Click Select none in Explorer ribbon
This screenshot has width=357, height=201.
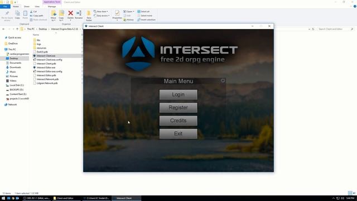(144, 16)
